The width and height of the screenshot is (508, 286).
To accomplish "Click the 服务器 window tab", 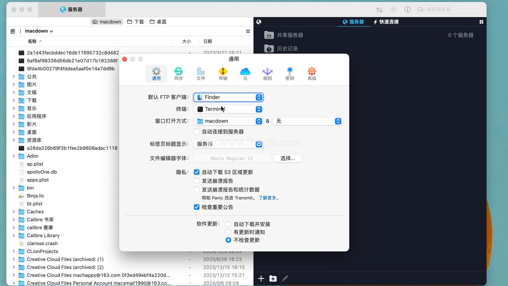I will coord(72,10).
